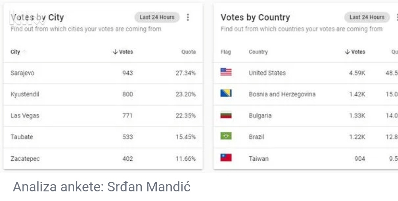Open the Votes by City options menu
Image resolution: width=398 pixels, height=201 pixels.
tap(188, 17)
